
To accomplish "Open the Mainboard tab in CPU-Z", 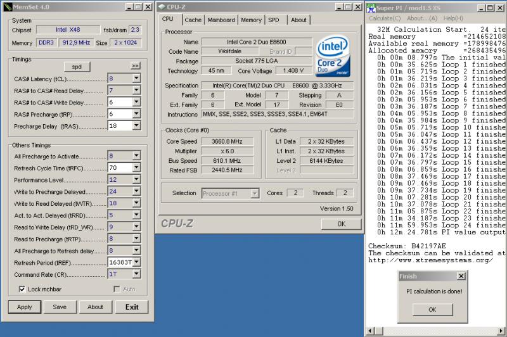I will coord(221,20).
